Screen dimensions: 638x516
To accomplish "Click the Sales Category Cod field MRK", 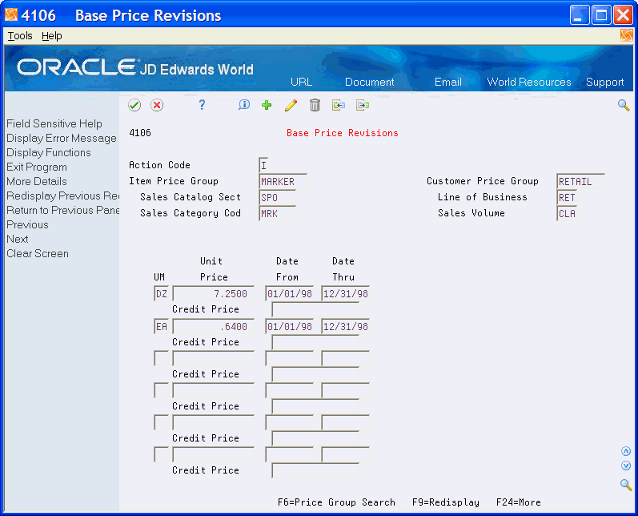I will [278, 213].
